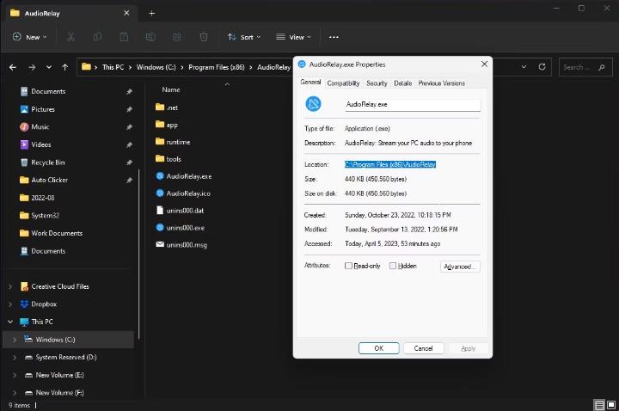This screenshot has width=619, height=411.
Task: Unpin Pictures from Quick access
Action: (129, 109)
